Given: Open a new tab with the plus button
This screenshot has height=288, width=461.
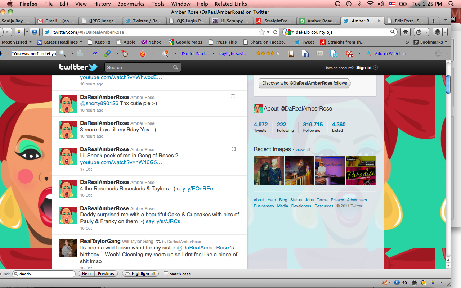Looking at the screenshot, I should coord(434,21).
